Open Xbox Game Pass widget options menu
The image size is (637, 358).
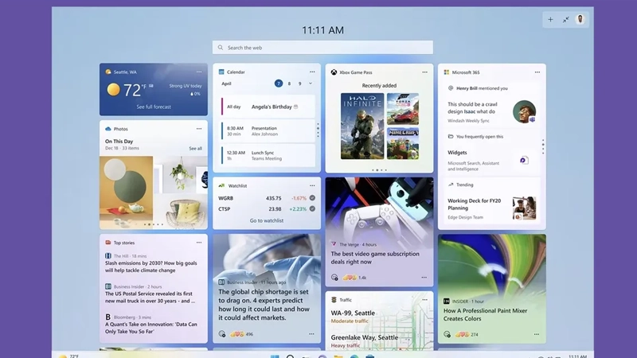425,72
